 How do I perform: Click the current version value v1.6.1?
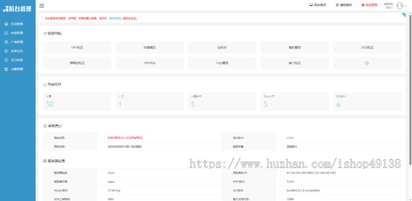[x=290, y=138]
